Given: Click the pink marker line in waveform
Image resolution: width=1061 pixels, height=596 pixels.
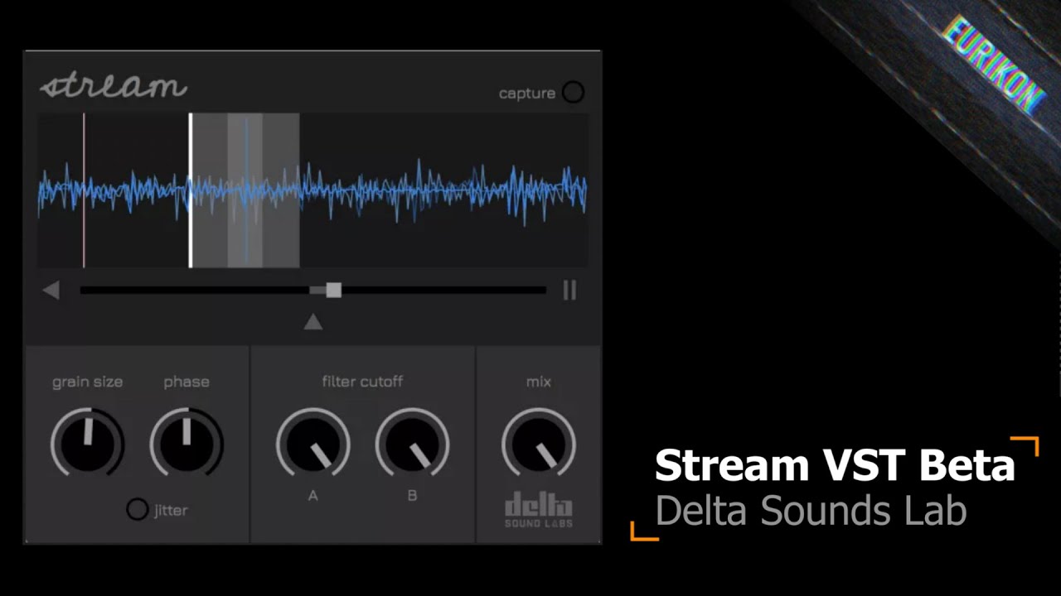Looking at the screenshot, I should pyautogui.click(x=84, y=190).
